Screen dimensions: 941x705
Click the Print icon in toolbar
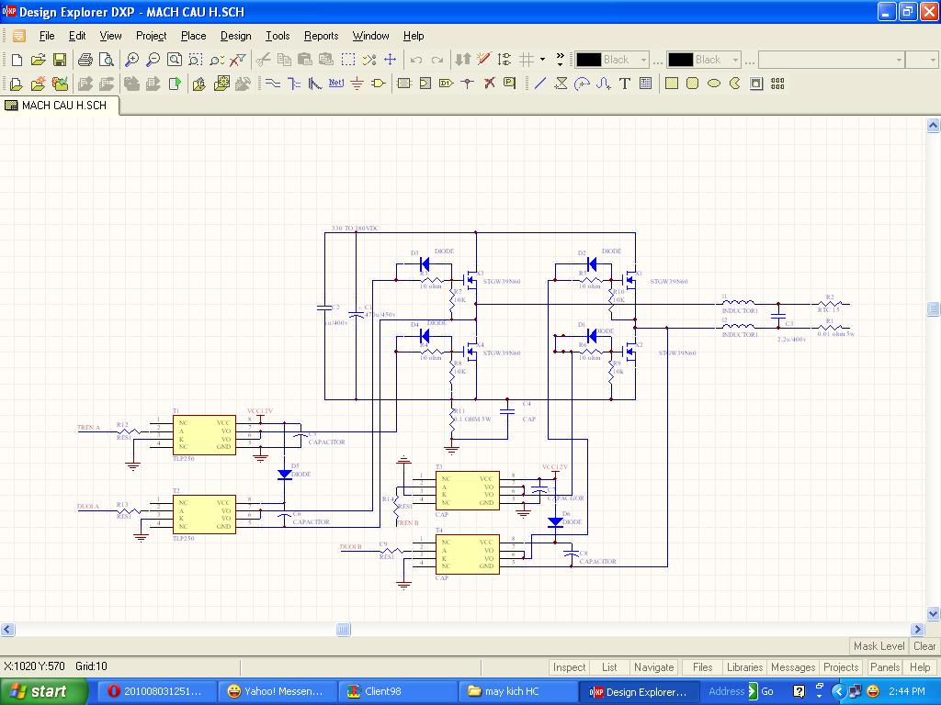coord(85,60)
